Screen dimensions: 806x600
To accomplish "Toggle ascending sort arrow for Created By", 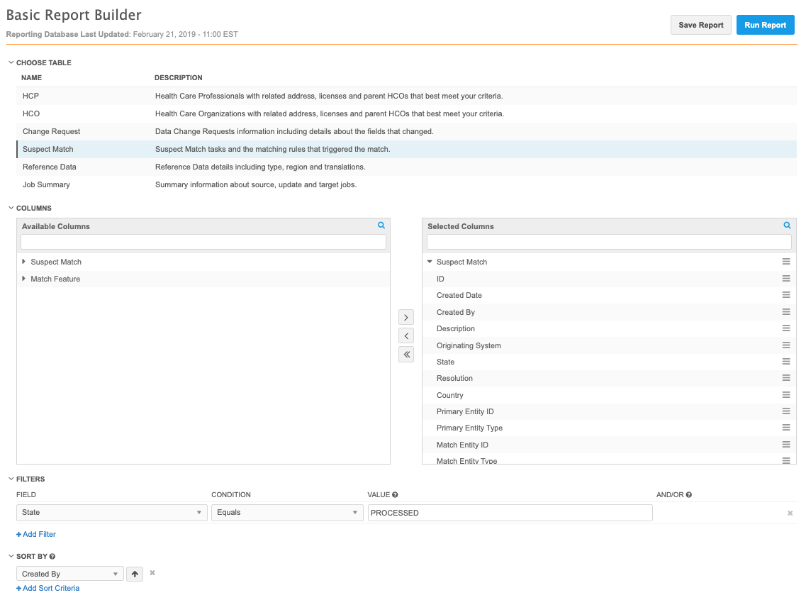I will (x=135, y=574).
